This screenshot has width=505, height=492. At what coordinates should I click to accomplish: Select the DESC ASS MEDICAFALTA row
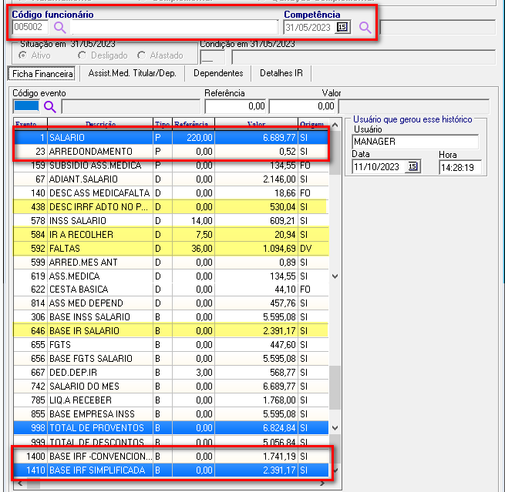click(170, 193)
